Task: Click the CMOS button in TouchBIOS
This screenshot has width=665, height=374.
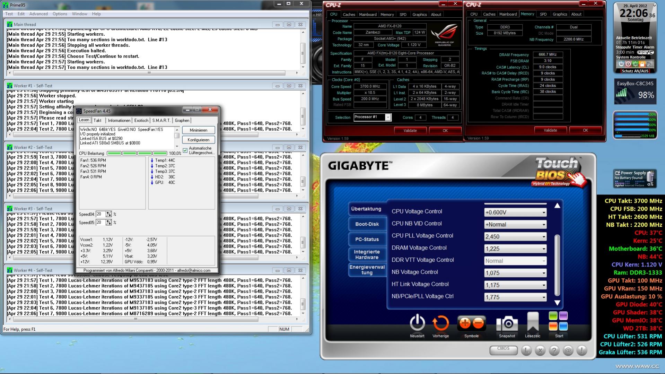Action: pyautogui.click(x=503, y=350)
